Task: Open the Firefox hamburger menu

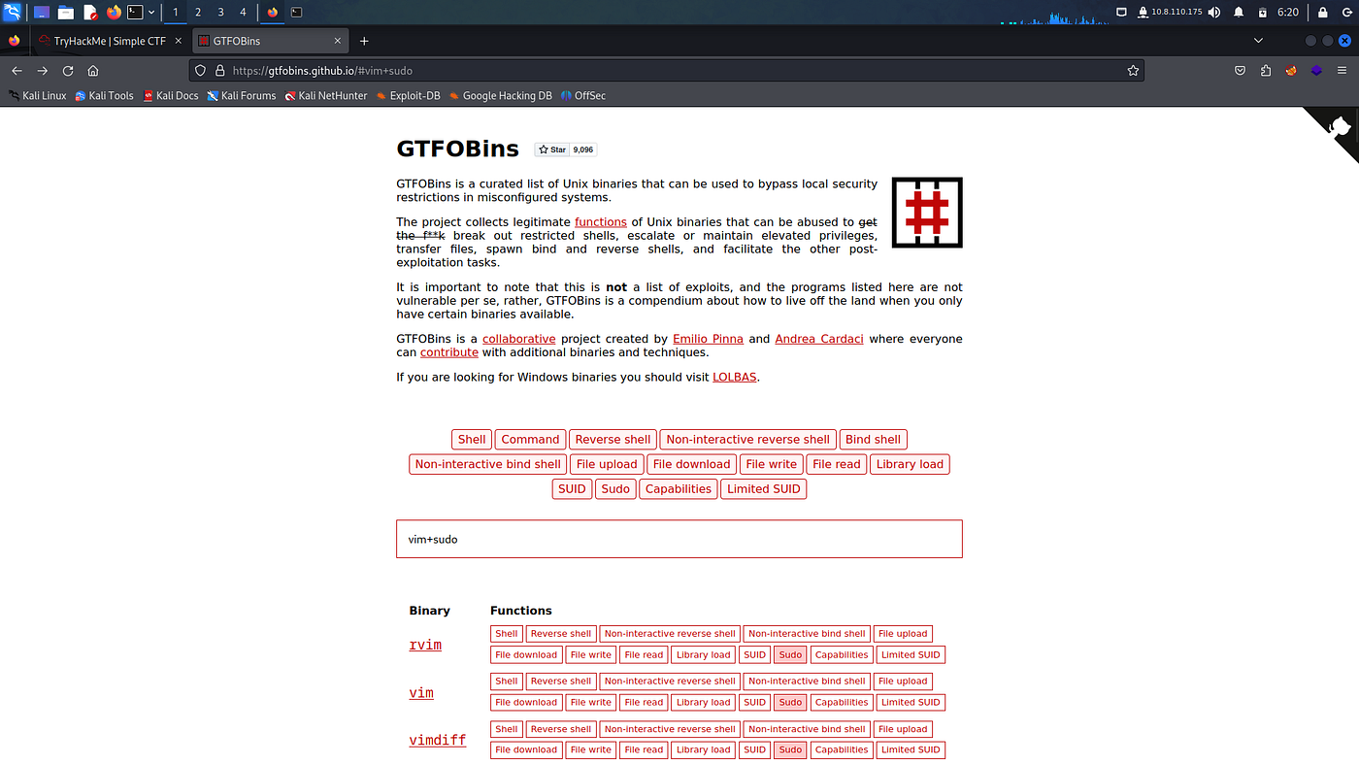Action: (1343, 71)
